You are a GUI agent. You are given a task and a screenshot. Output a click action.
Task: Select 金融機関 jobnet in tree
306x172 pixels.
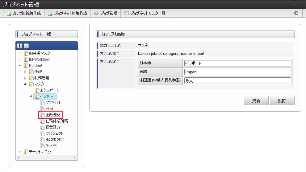pos(53,115)
